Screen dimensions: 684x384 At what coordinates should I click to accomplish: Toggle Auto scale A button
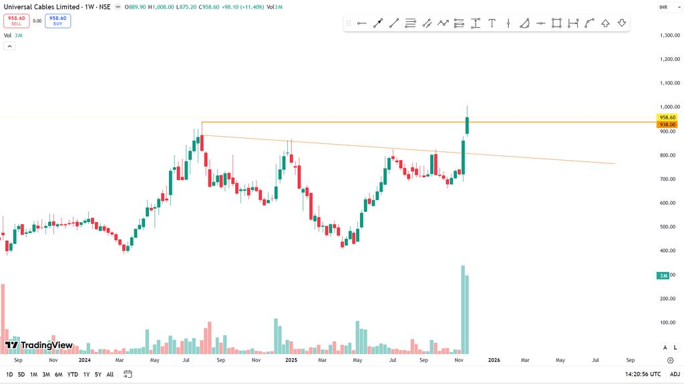(665, 347)
